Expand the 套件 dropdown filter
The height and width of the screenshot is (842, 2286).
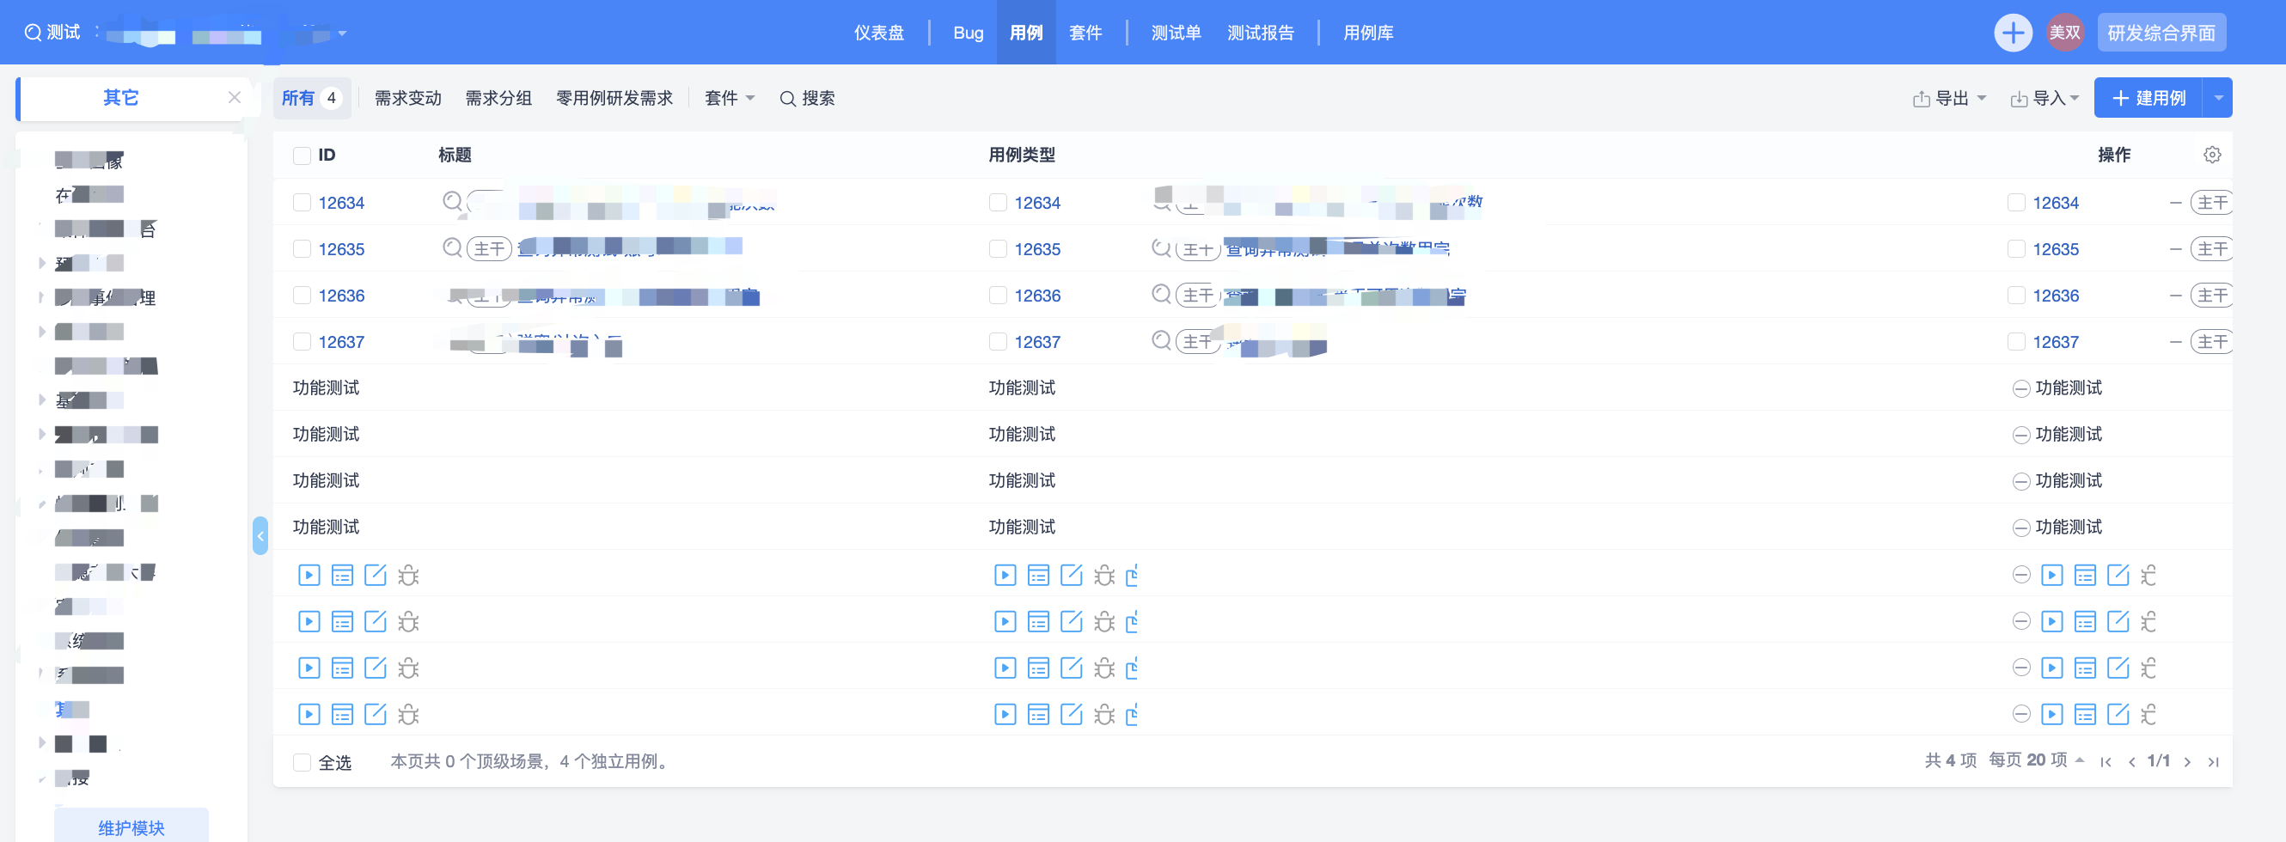[730, 99]
